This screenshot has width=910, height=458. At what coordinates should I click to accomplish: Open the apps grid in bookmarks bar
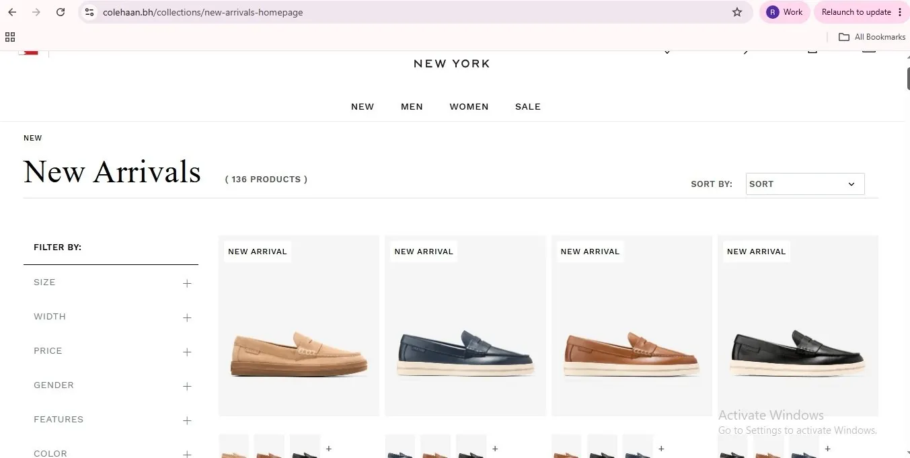10,37
